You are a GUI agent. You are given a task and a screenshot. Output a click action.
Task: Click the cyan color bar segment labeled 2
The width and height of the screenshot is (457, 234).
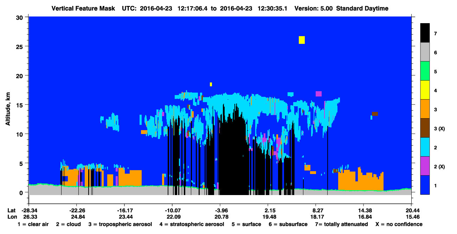pyautogui.click(x=425, y=147)
